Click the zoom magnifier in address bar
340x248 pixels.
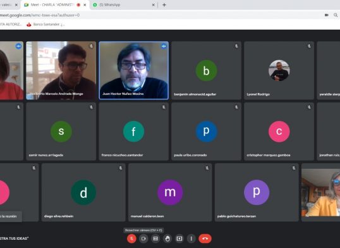click(336, 15)
